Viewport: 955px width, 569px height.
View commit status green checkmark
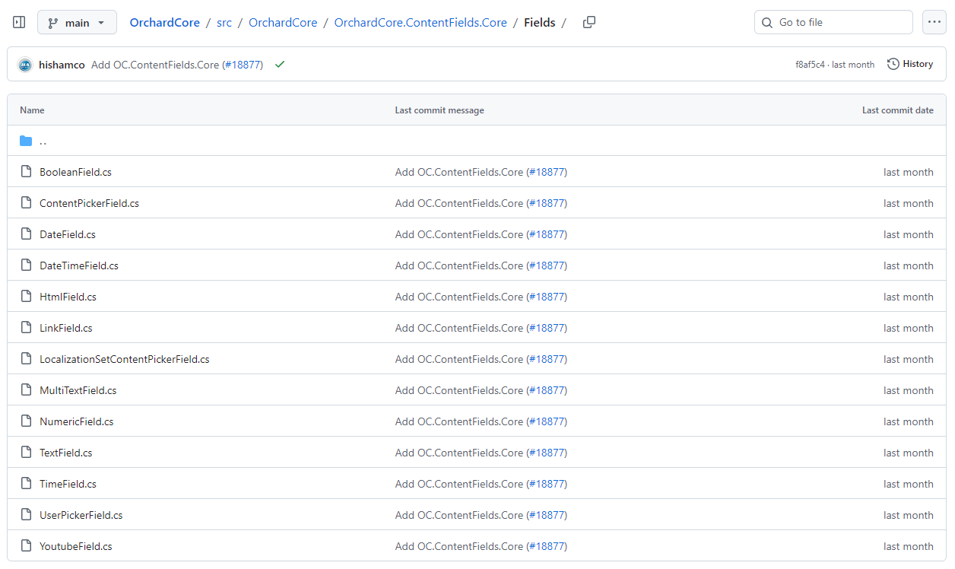[280, 65]
